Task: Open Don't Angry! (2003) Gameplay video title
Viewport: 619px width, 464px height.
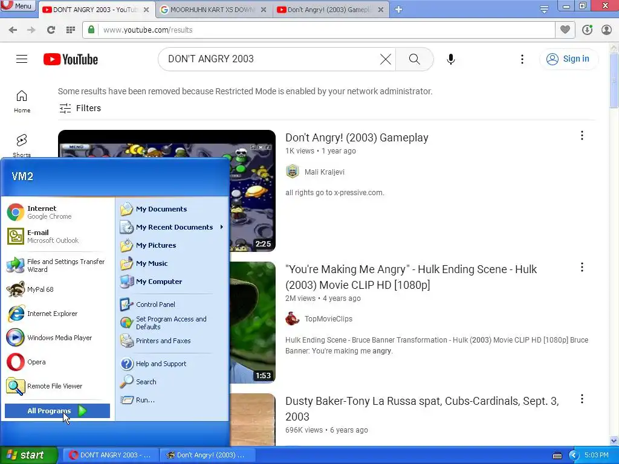Action: coord(357,138)
